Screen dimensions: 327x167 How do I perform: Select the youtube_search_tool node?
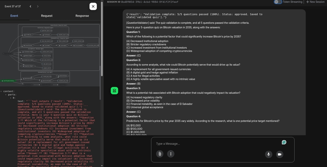46,52
